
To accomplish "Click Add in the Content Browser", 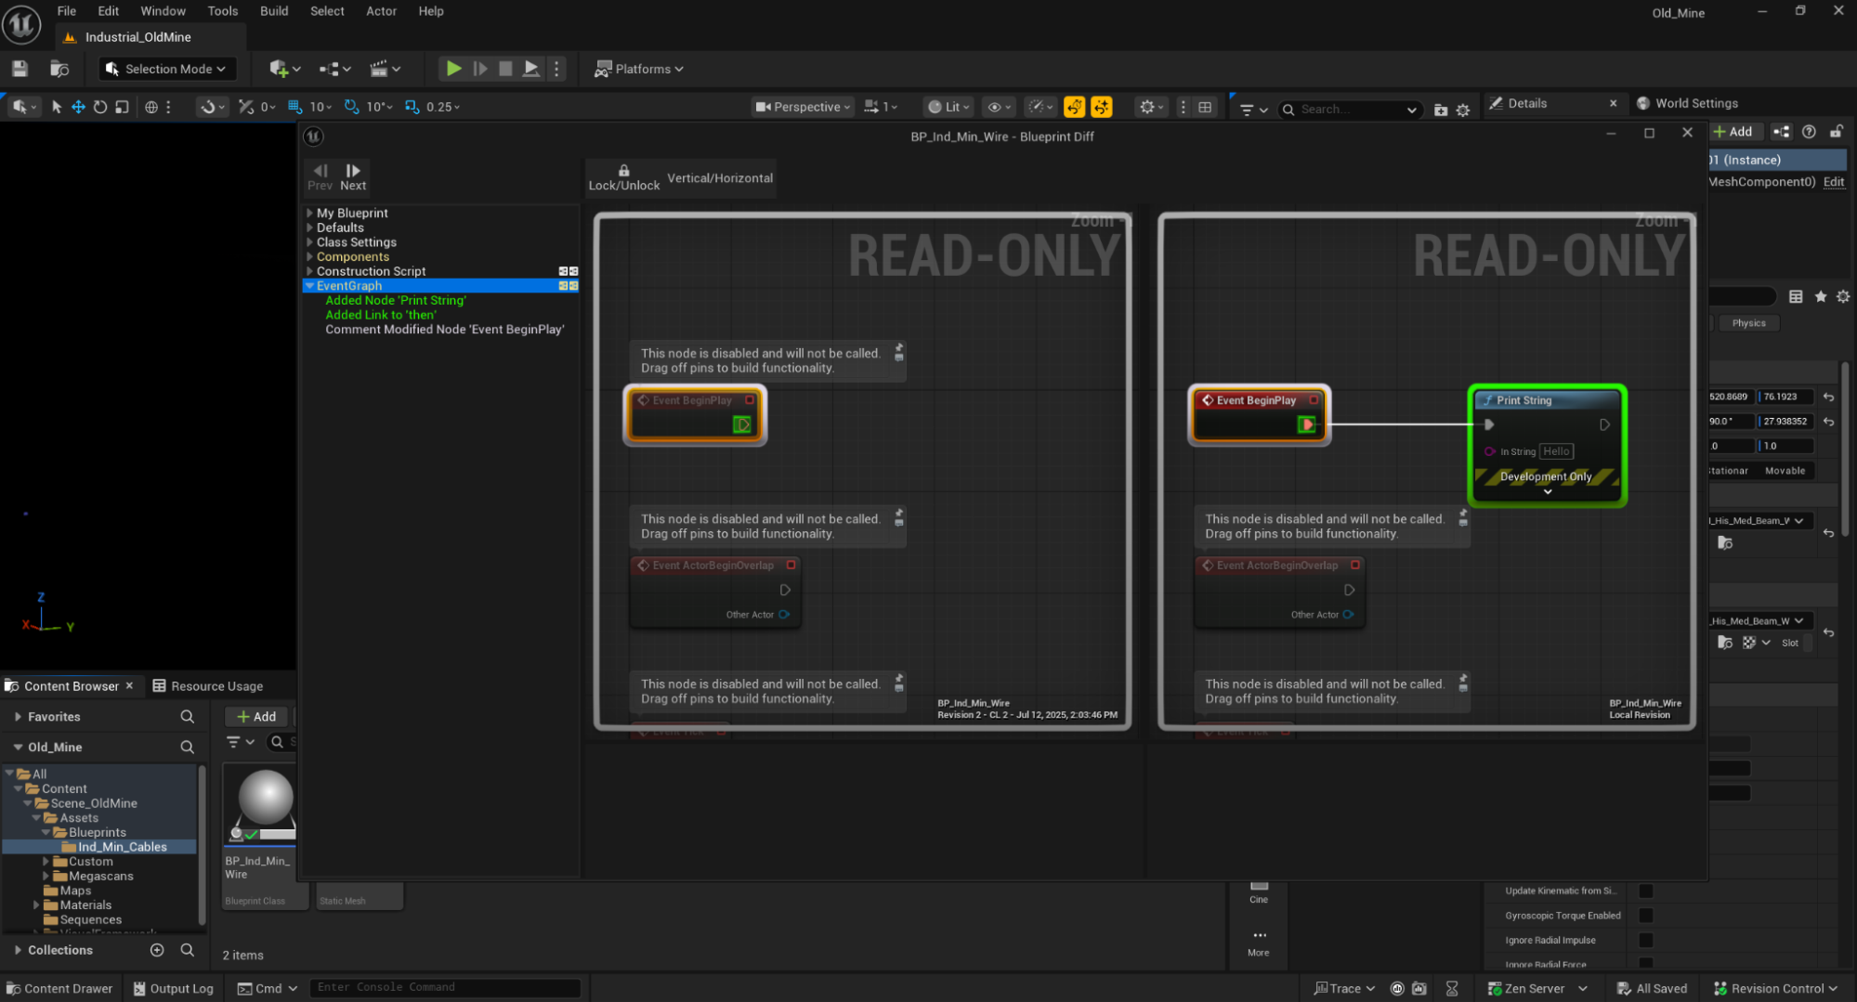I will pyautogui.click(x=257, y=717).
